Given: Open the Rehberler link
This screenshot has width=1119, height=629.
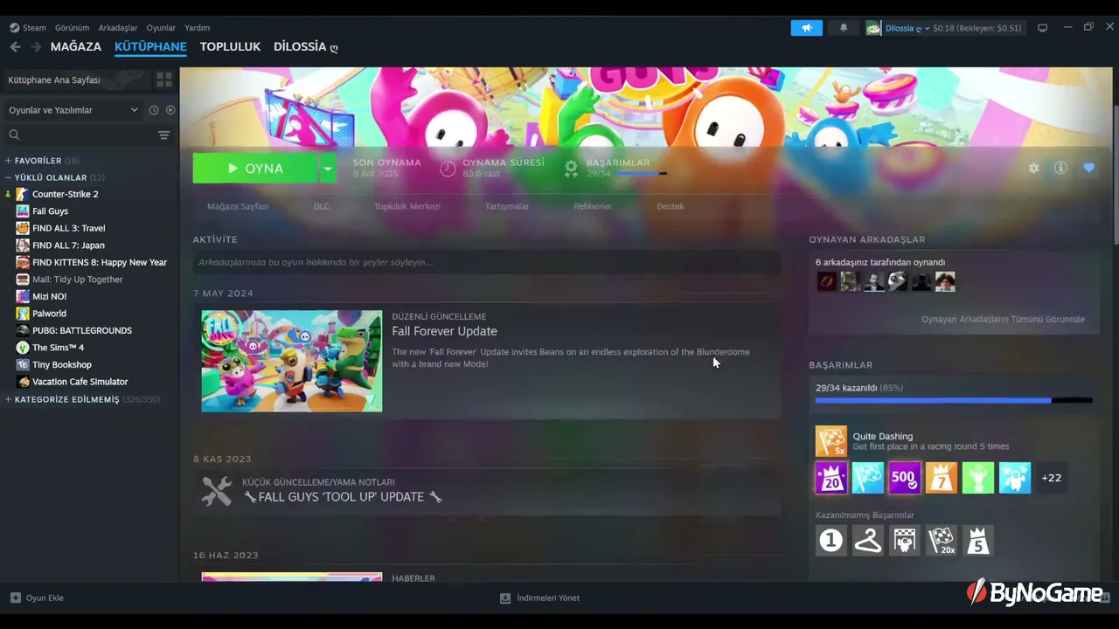Looking at the screenshot, I should point(593,206).
